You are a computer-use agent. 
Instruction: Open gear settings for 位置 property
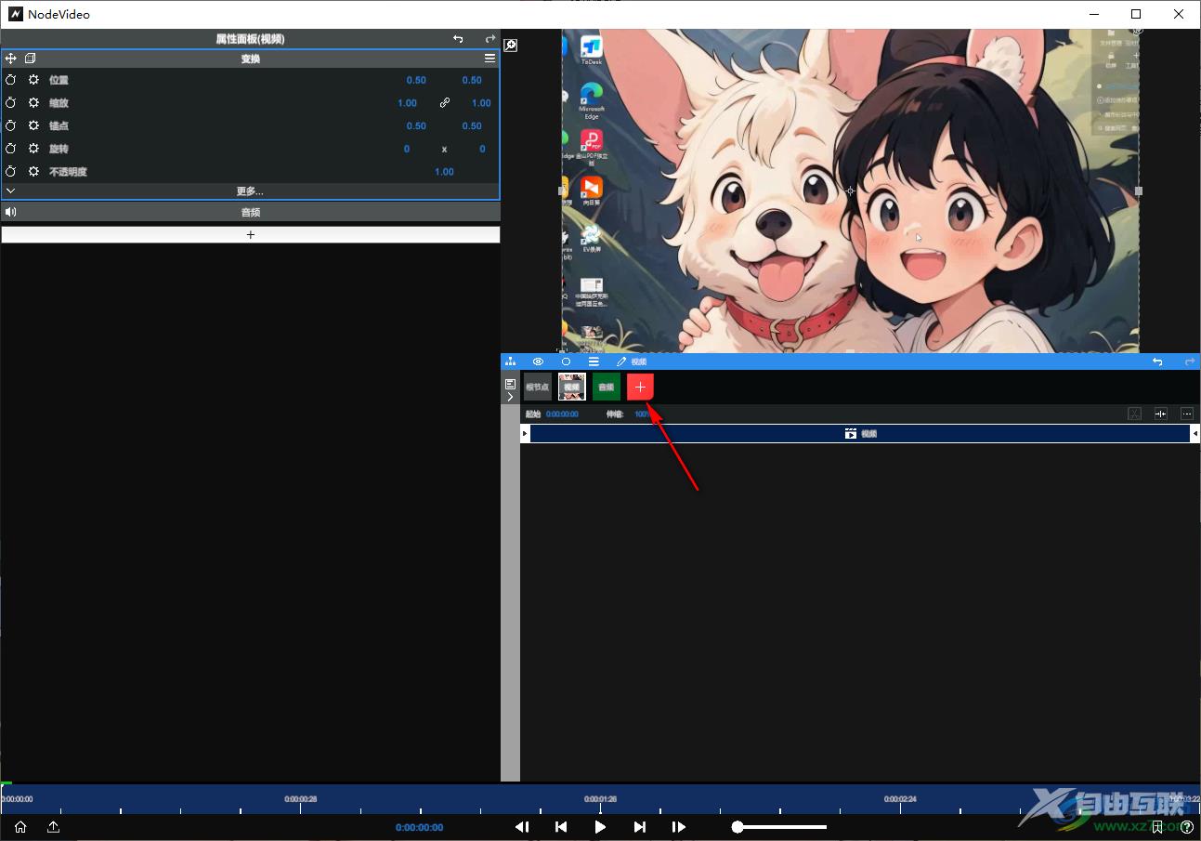[x=33, y=80]
